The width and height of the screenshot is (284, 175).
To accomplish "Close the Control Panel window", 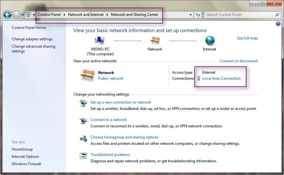I will [x=274, y=3].
